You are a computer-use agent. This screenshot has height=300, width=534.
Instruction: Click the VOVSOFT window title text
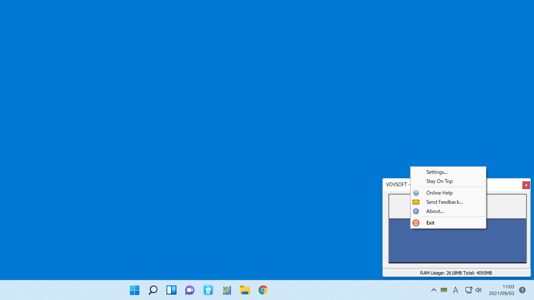pyautogui.click(x=397, y=185)
